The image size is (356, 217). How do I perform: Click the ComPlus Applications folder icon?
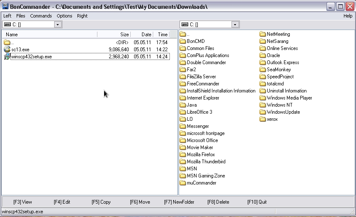(183, 55)
